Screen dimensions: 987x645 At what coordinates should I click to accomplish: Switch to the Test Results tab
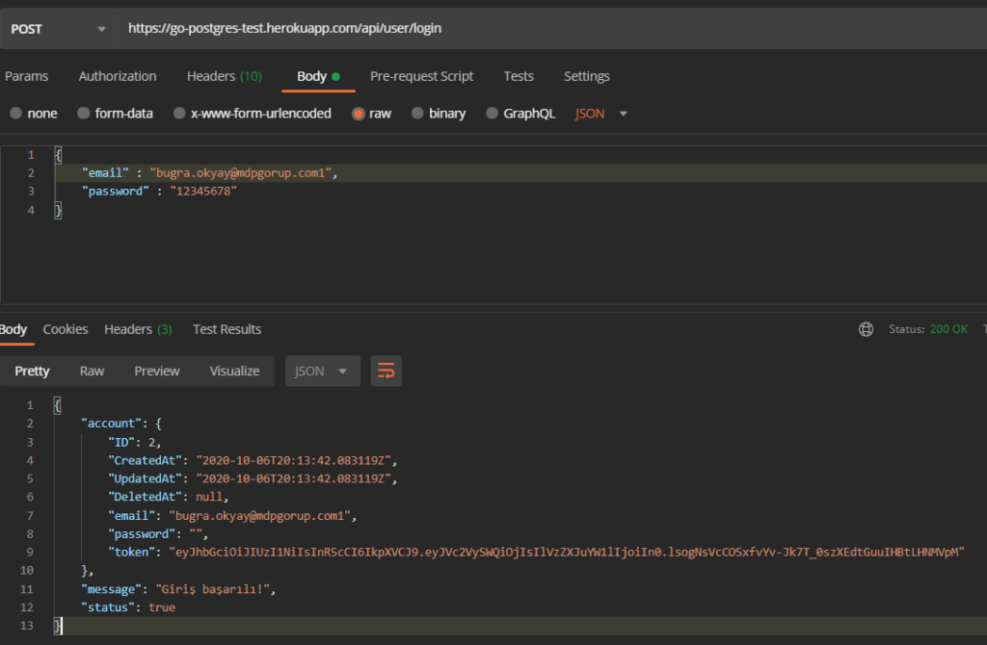pyautogui.click(x=227, y=328)
